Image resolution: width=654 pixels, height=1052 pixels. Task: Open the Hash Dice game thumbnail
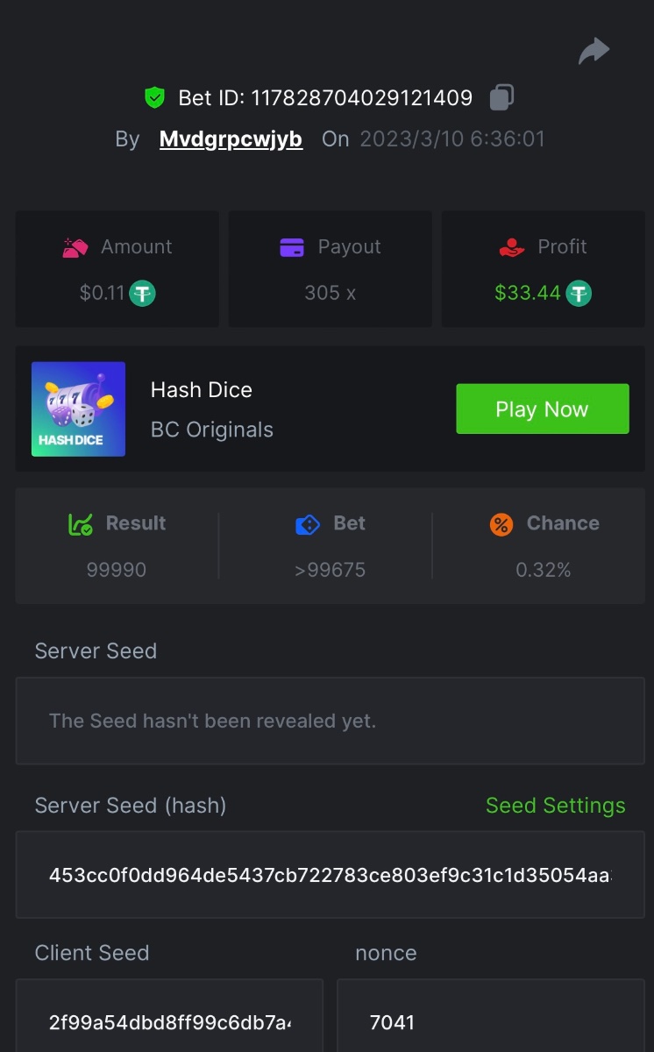(79, 409)
